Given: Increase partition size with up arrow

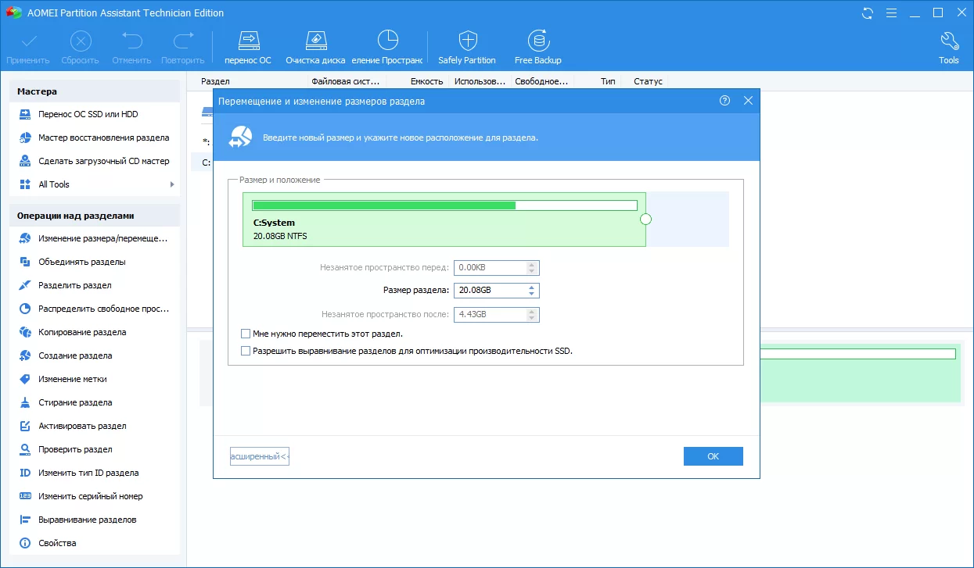Looking at the screenshot, I should [x=532, y=288].
